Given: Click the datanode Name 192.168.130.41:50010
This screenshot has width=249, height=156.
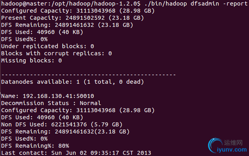Looking at the screenshot, I should point(48,96).
